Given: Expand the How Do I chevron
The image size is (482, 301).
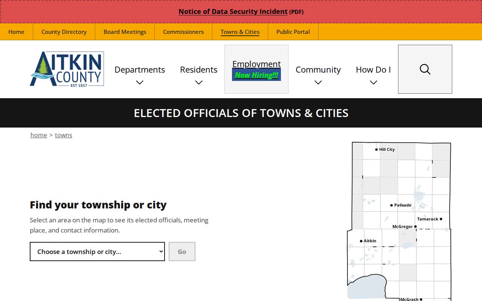Looking at the screenshot, I should tap(374, 82).
